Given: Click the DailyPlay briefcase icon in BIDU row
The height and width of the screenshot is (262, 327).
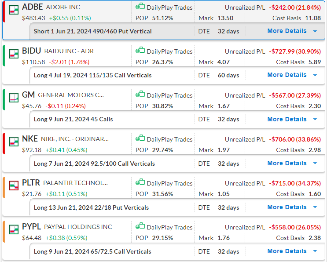Looking at the screenshot, I should coord(140,51).
